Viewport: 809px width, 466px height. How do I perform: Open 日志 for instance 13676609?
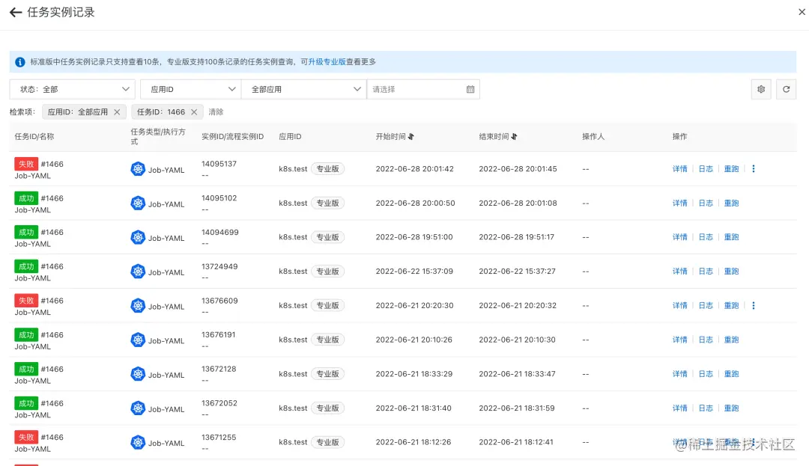click(x=706, y=305)
